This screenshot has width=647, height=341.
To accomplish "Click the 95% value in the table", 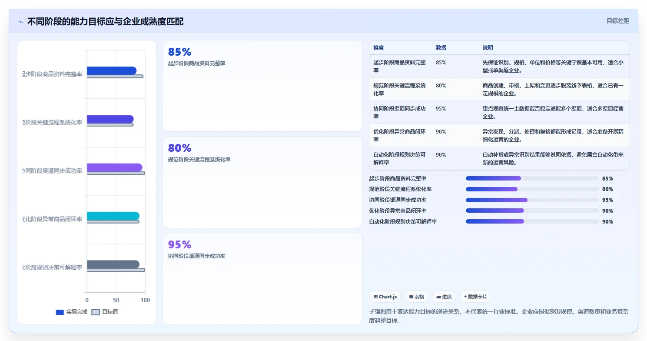I will [441, 109].
